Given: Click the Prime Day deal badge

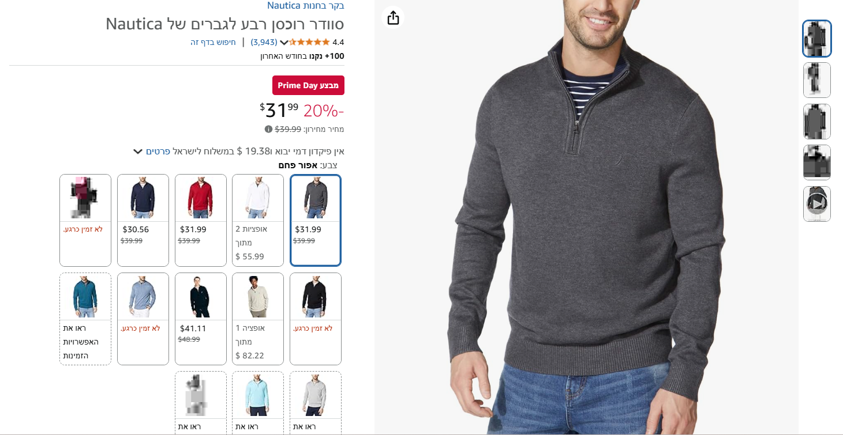Looking at the screenshot, I should click(x=308, y=85).
